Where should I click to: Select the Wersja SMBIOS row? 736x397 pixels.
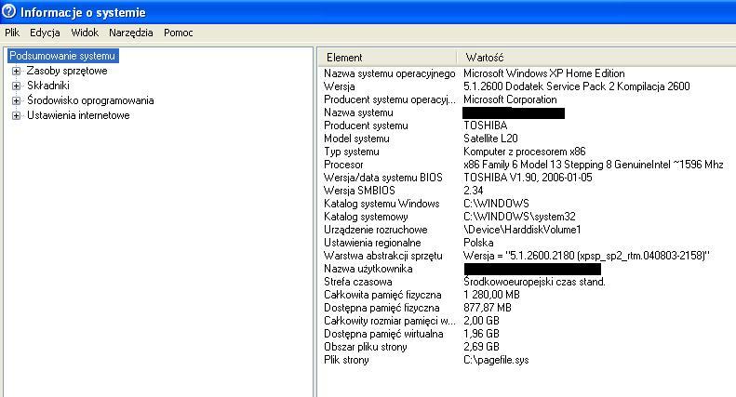[362, 191]
